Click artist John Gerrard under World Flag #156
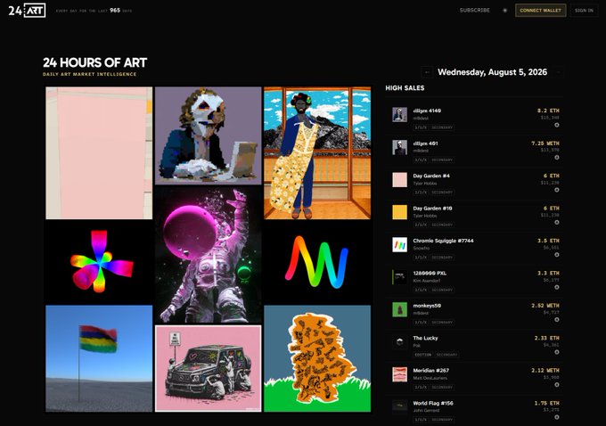The height and width of the screenshot is (426, 606). click(x=426, y=411)
